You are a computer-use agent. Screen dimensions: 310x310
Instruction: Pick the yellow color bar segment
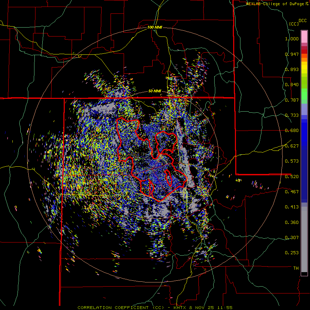coord(304,68)
